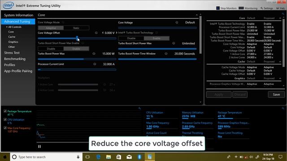
Task: Open the Monitoring view icon
Action: click(241, 8)
